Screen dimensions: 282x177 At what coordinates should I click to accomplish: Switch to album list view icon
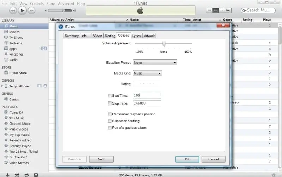tap(215, 11)
